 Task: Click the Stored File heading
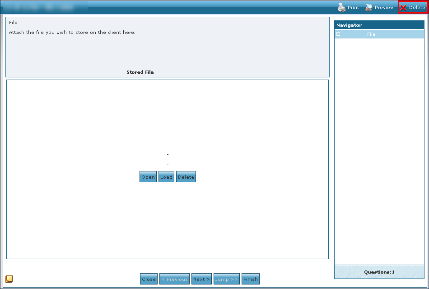click(140, 72)
